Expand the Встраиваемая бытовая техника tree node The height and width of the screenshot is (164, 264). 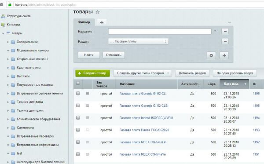[x=8, y=94]
